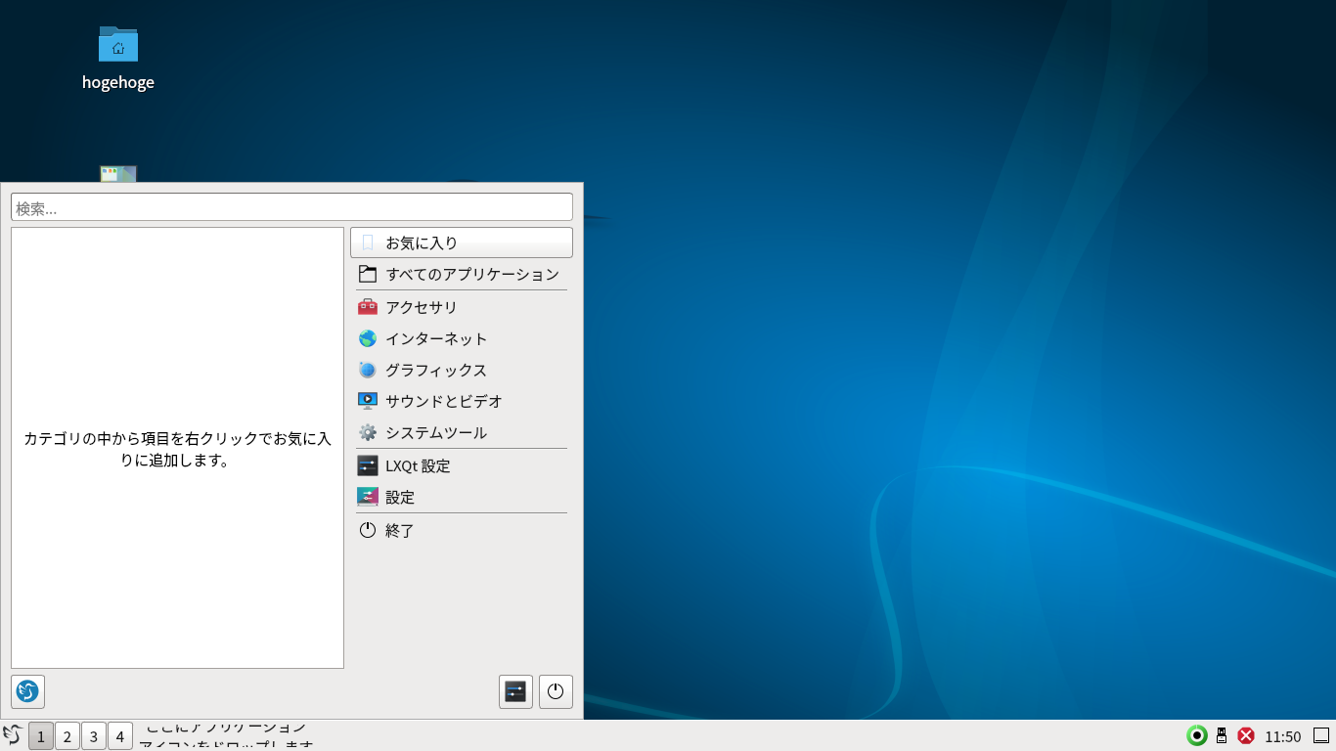Click the LXQt settings shortcut near the power icon
This screenshot has height=751, width=1336.
515,691
